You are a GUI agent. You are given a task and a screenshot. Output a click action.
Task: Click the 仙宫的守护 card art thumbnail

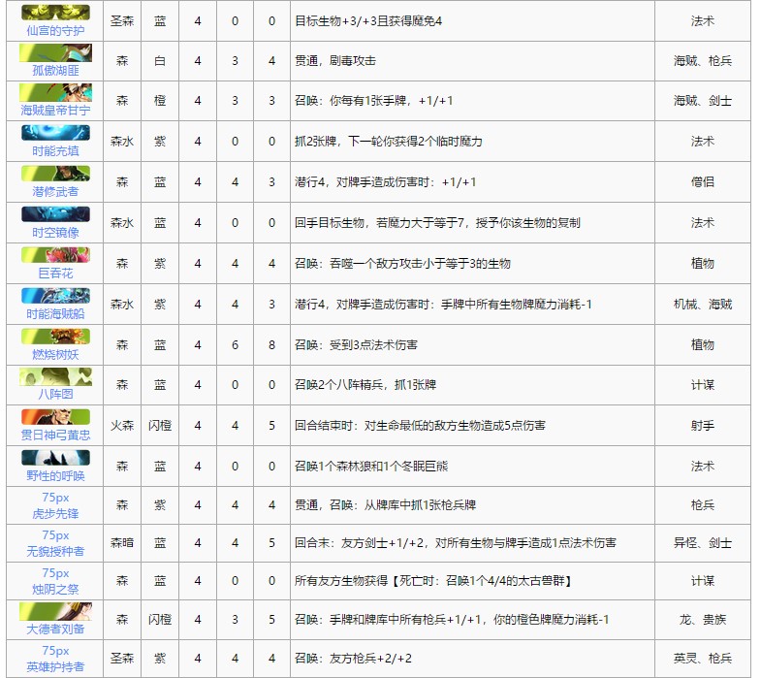click(55, 13)
